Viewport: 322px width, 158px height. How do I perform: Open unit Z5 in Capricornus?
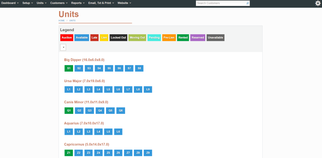tap(108, 153)
